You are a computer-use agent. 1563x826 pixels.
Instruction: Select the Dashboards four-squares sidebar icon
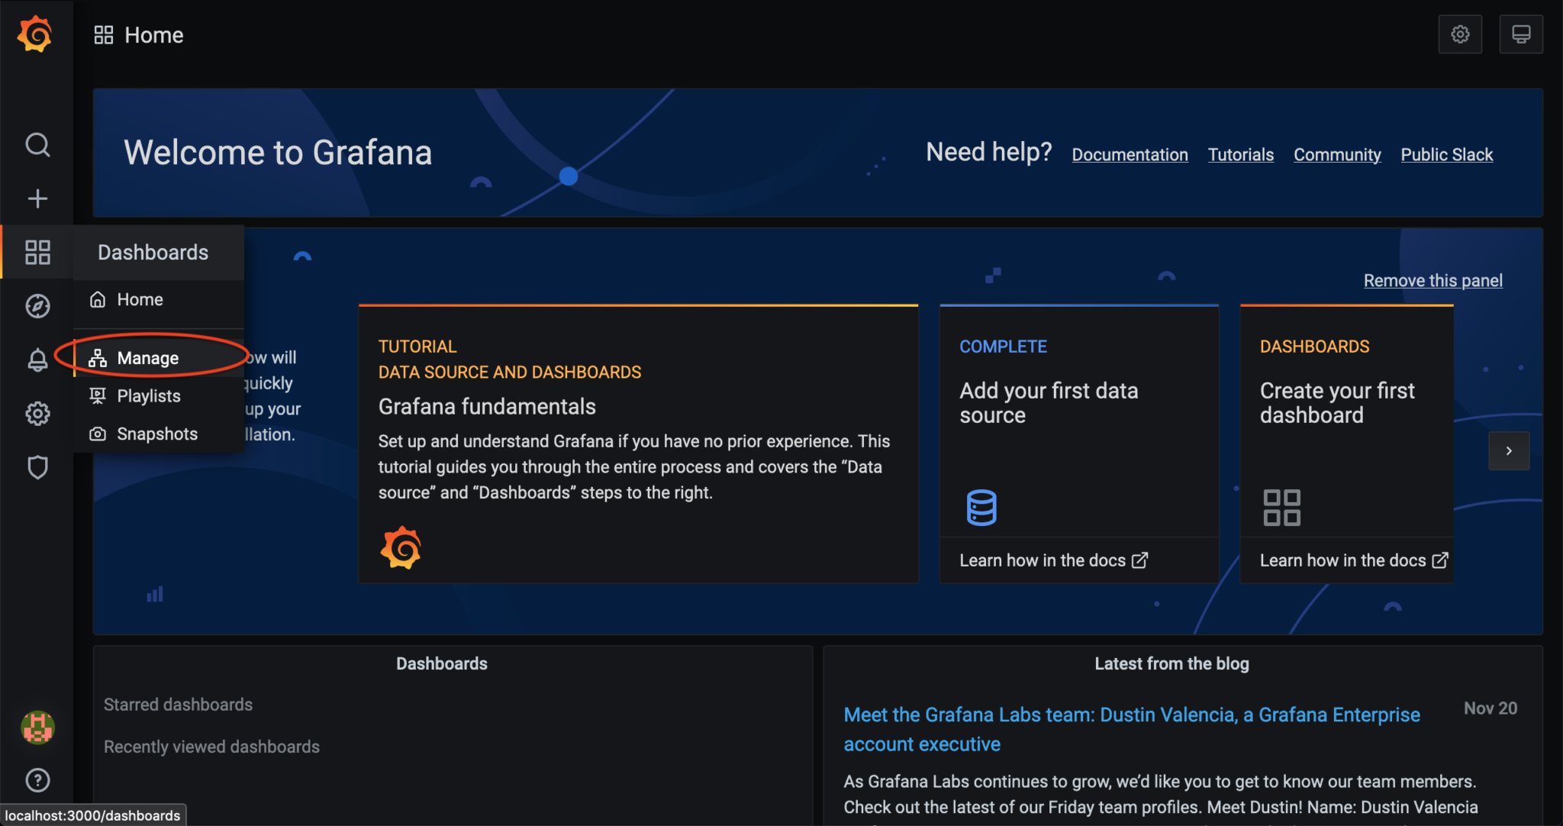37,252
